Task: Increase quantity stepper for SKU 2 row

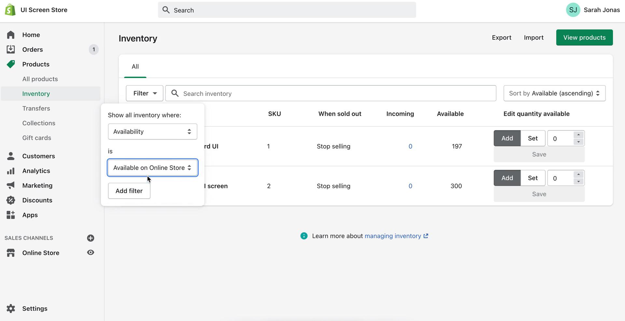Action: (578, 174)
